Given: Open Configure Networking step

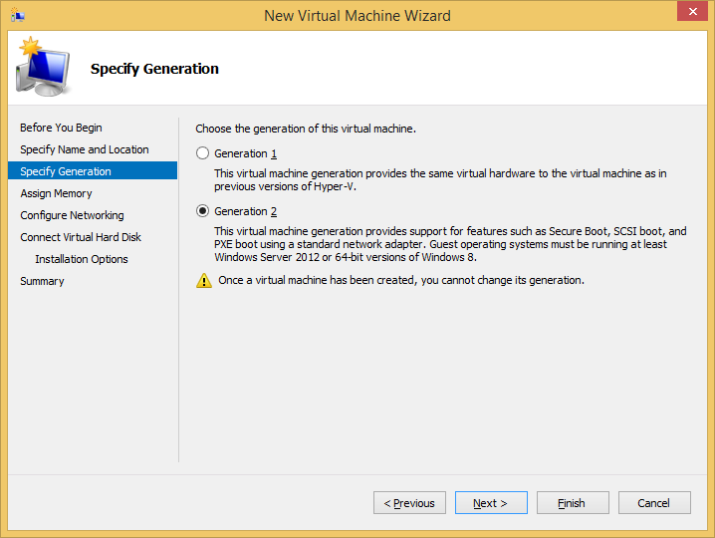Looking at the screenshot, I should coord(72,215).
